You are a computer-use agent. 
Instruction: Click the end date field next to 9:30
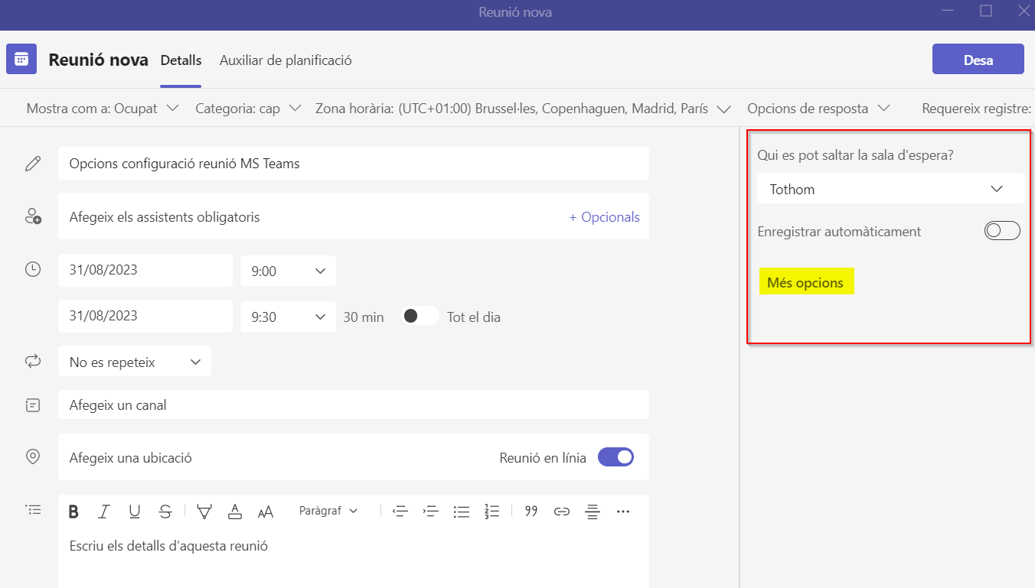tap(145, 316)
